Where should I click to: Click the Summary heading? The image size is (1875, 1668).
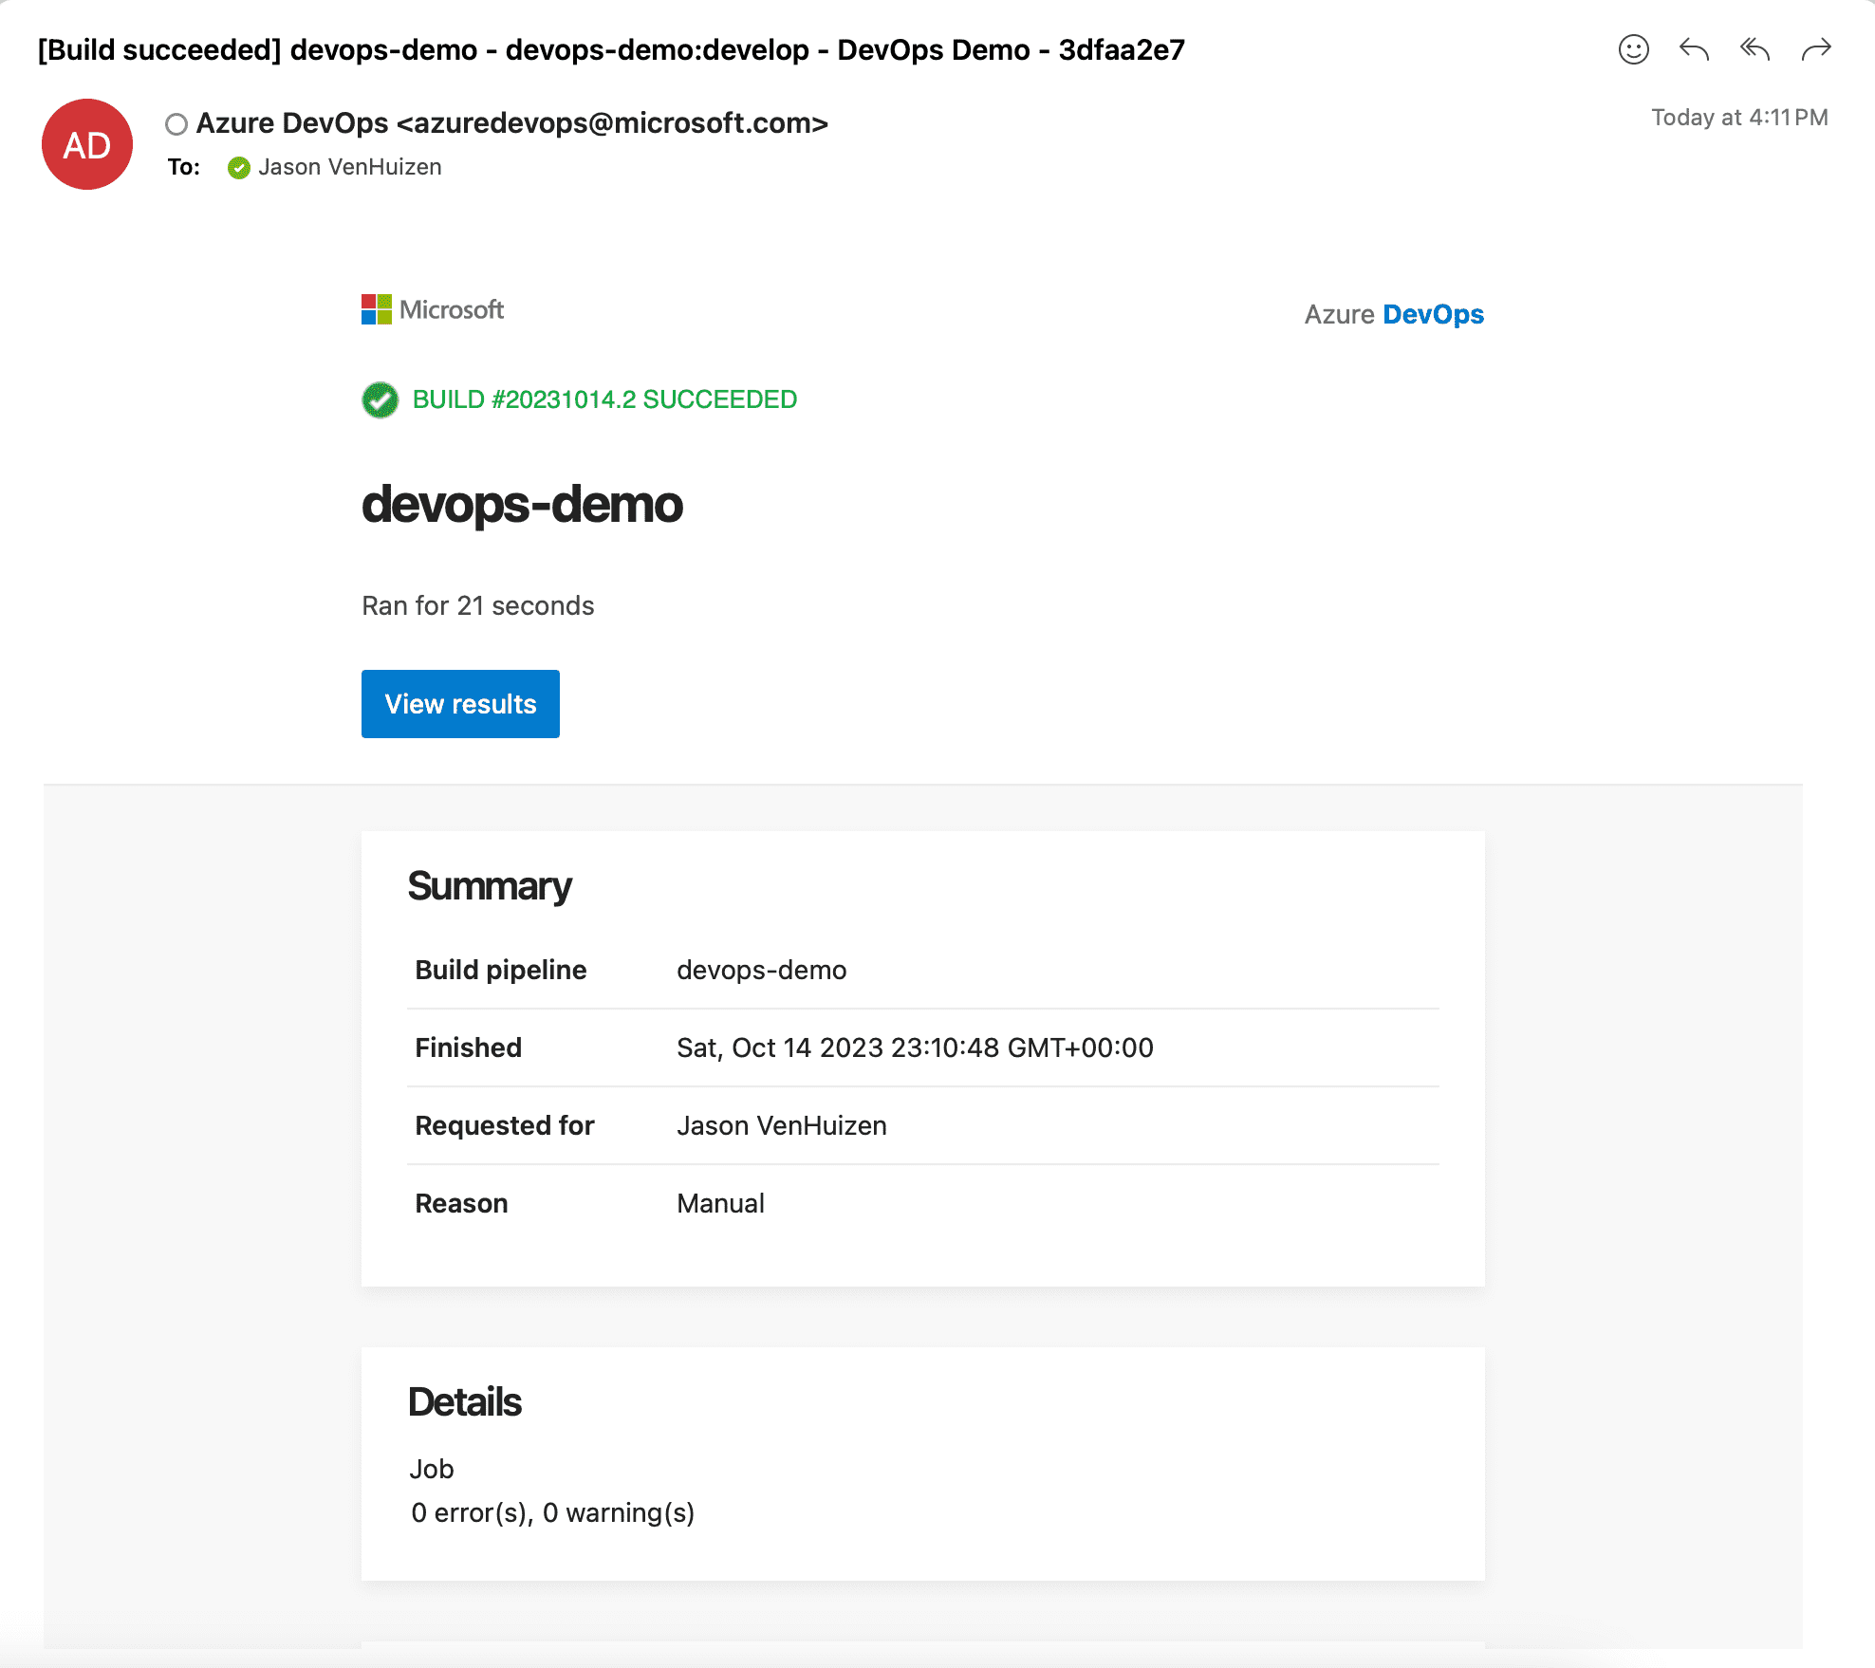490,886
